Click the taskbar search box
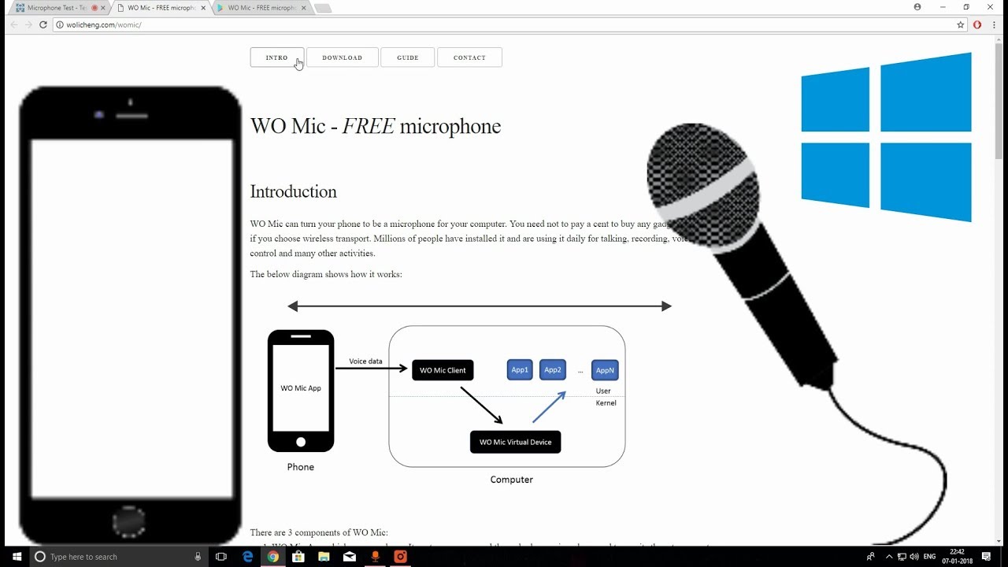Image resolution: width=1008 pixels, height=567 pixels. (120, 557)
